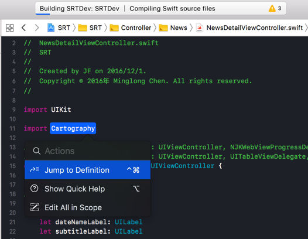Open the warnings count 3
308x239 pixels.
click(279, 8)
